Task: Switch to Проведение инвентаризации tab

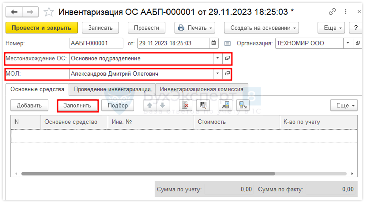Action: [x=112, y=89]
